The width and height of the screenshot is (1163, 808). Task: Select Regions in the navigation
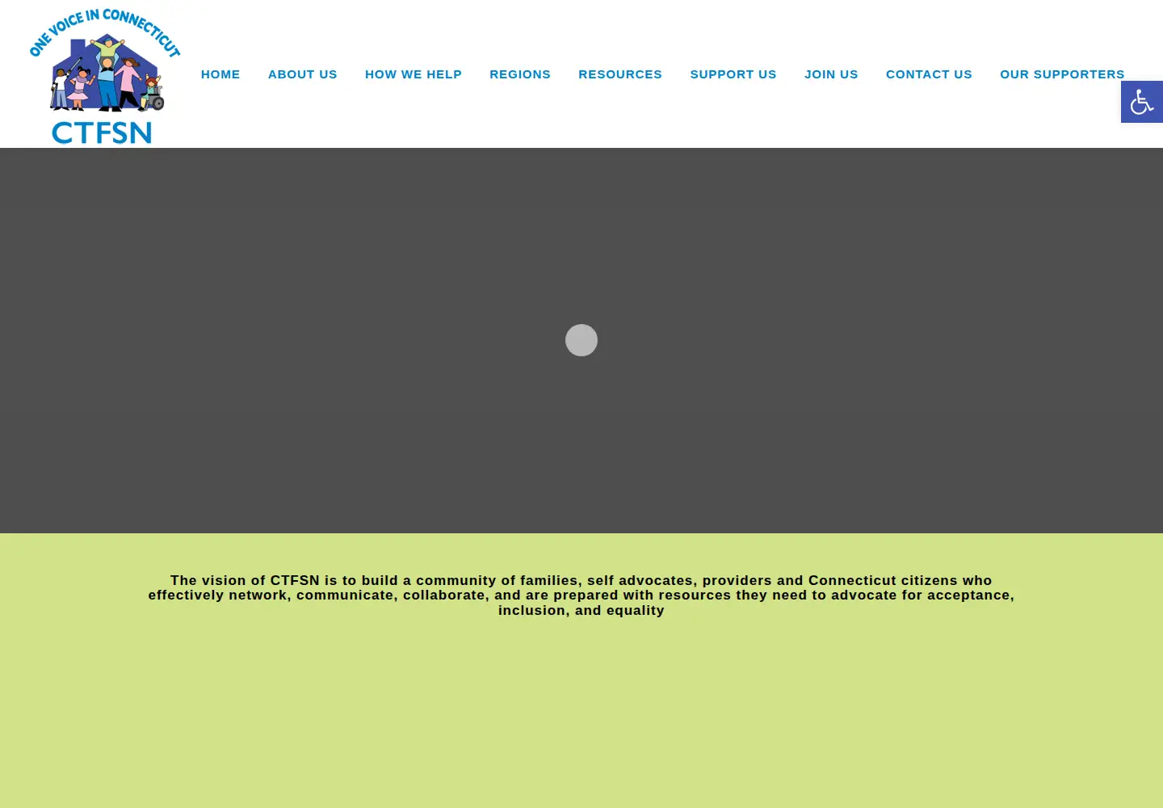[x=520, y=74]
